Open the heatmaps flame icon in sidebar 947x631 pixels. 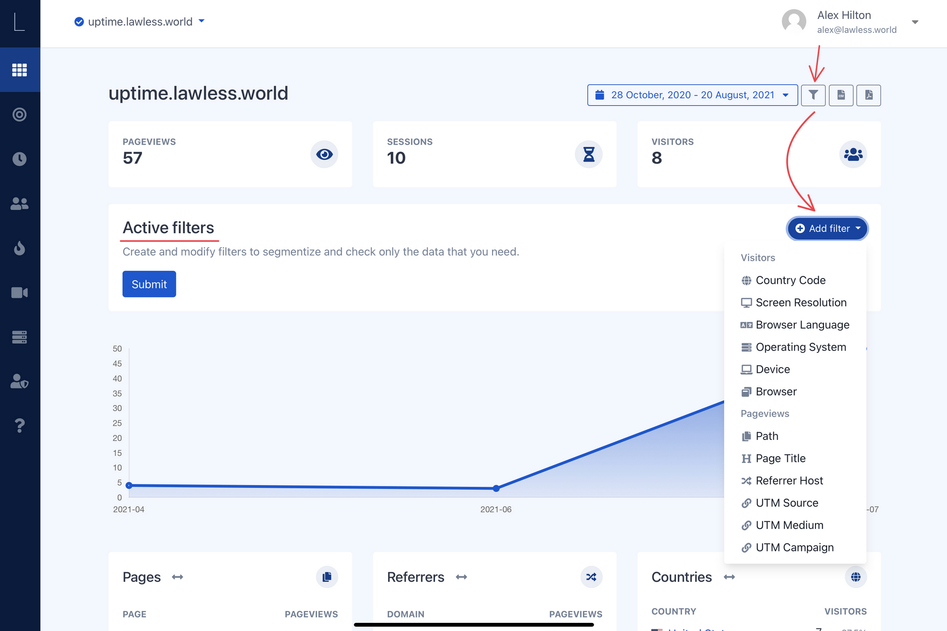point(19,248)
